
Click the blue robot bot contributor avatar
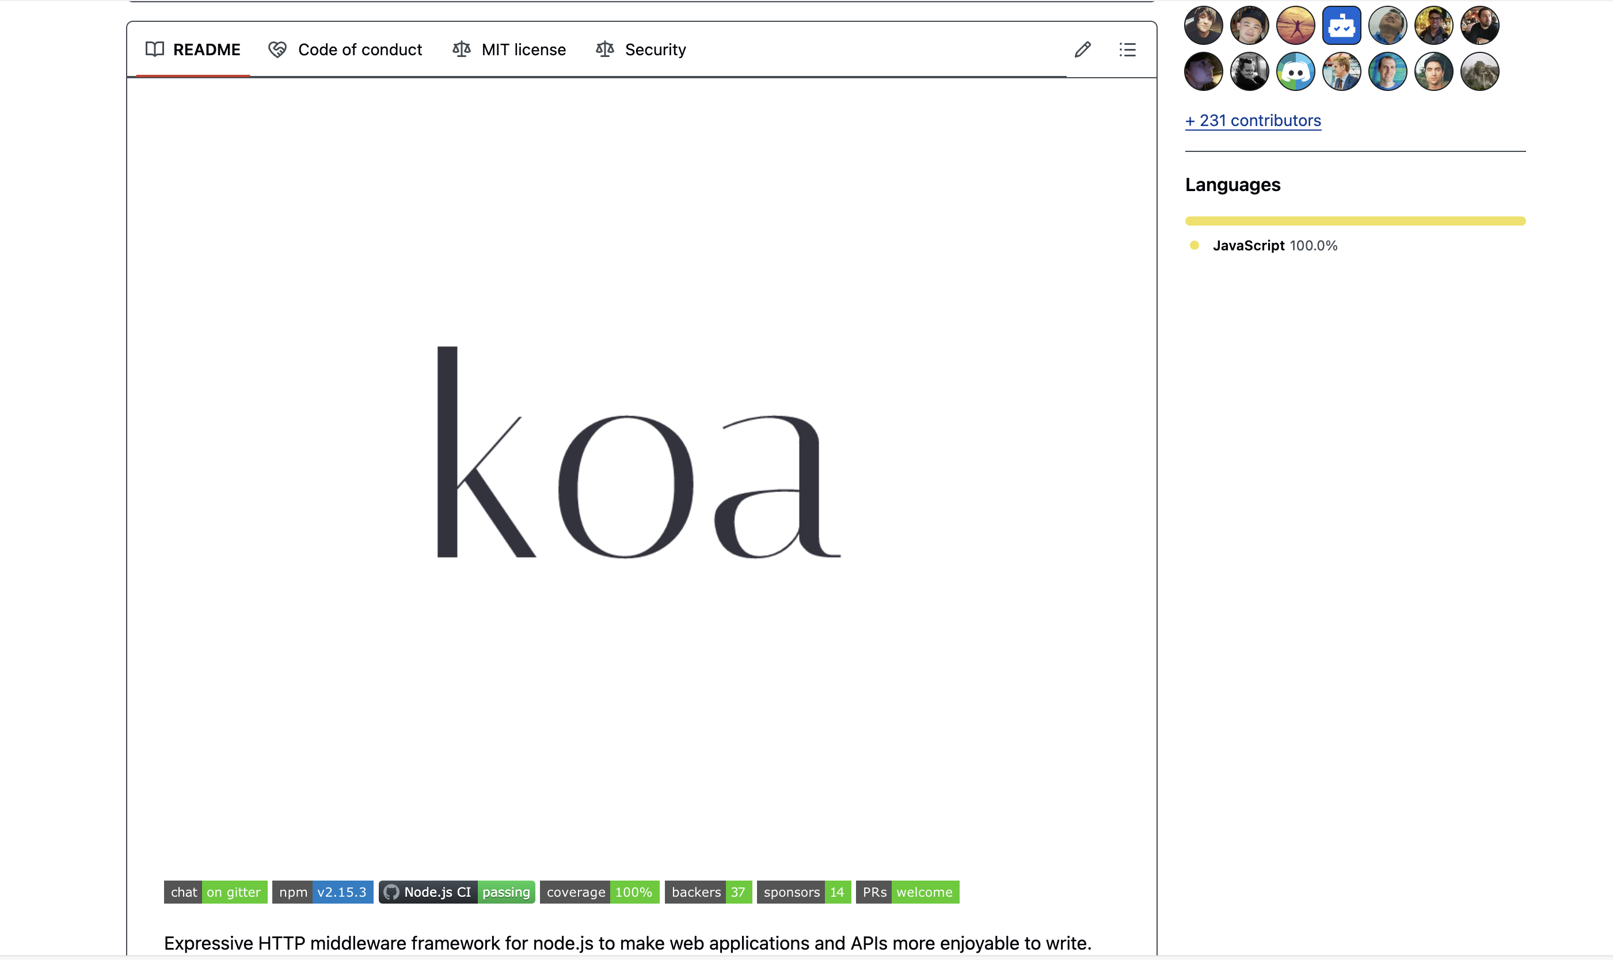tap(1341, 26)
